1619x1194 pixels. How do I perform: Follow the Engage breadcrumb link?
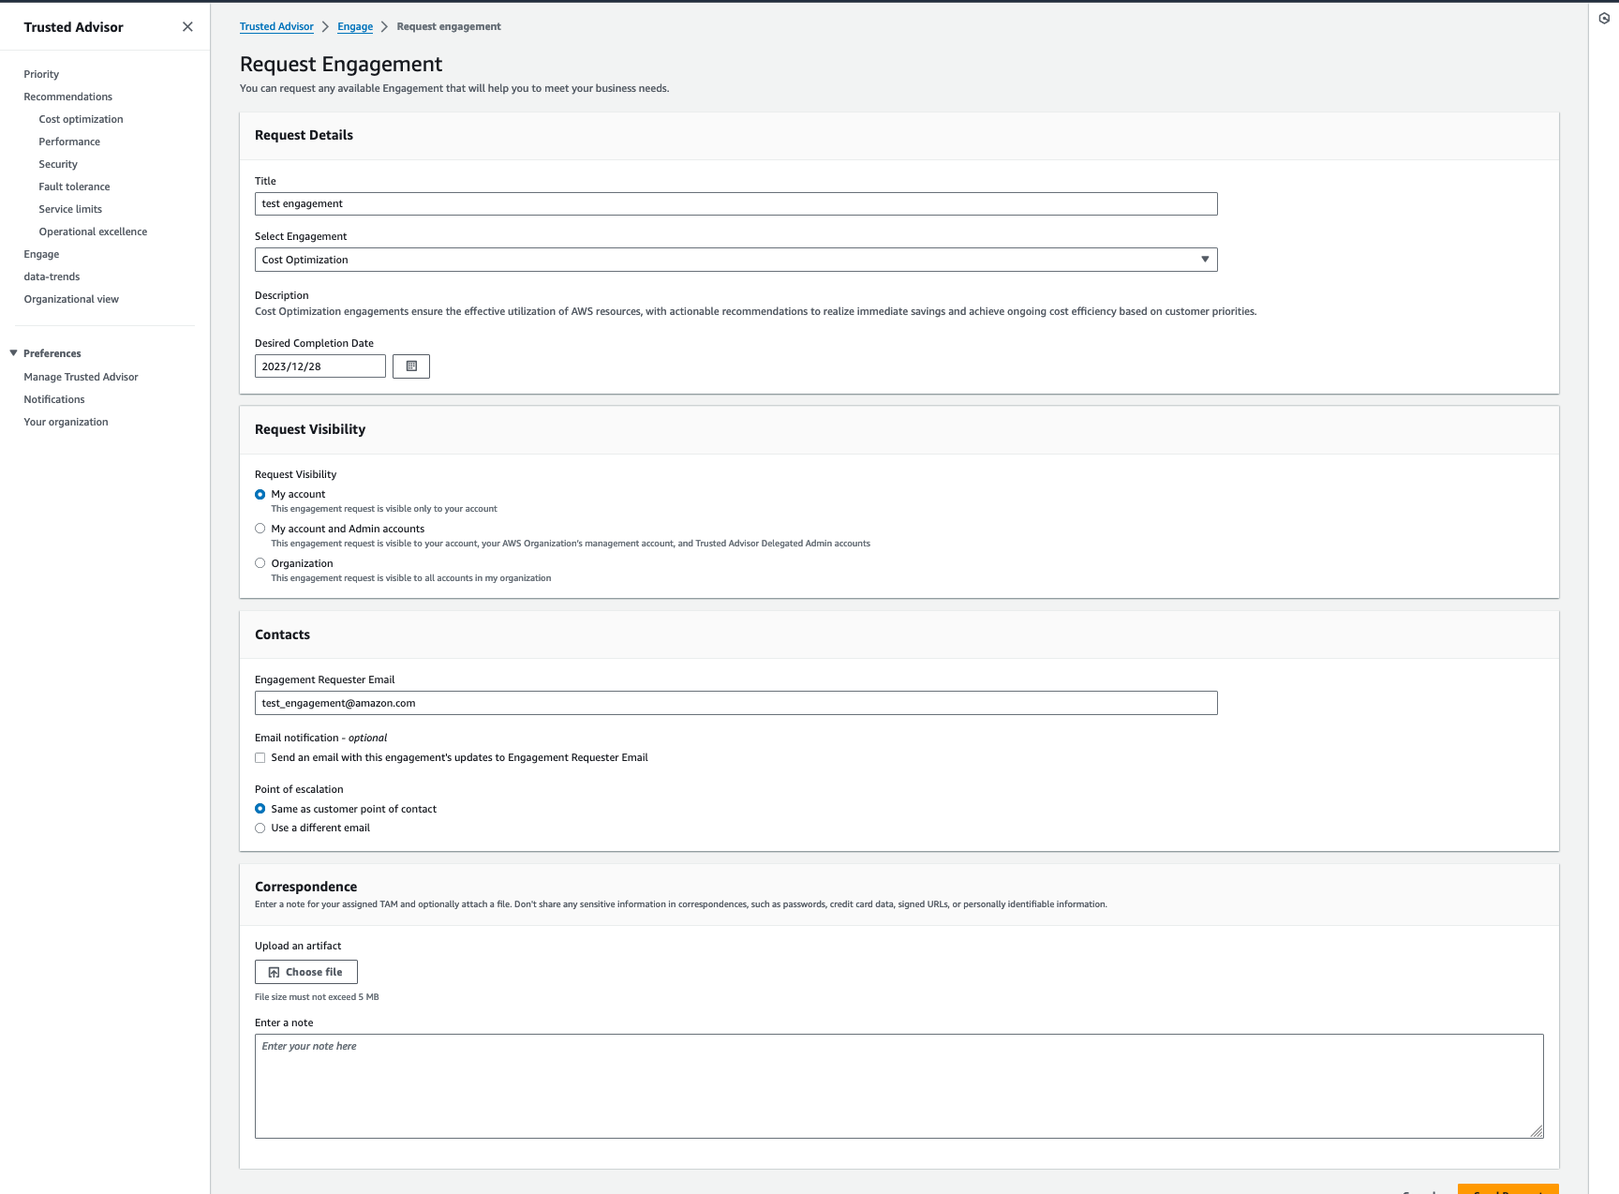pos(355,26)
